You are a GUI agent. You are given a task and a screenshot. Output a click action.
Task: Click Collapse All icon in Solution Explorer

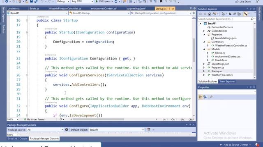(x=235, y=14)
